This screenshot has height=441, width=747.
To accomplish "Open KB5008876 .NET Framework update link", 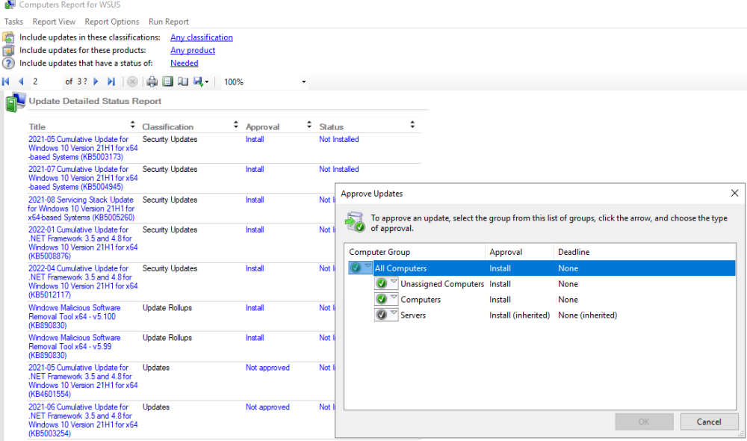I will click(x=83, y=243).
